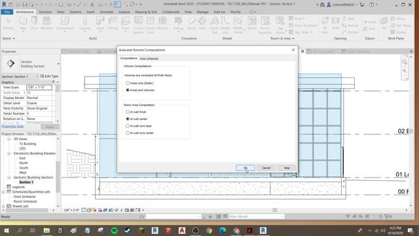The image size is (419, 236).
Task: Click Help button in the dialog
Action: coord(287,168)
